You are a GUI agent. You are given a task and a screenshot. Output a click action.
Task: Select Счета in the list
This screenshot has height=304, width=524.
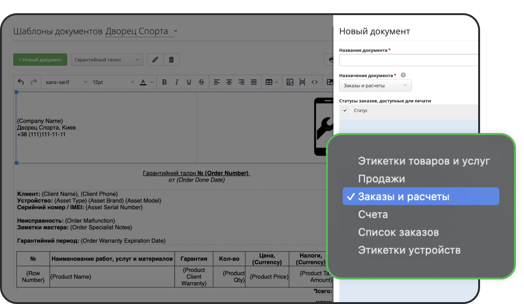coord(373,214)
